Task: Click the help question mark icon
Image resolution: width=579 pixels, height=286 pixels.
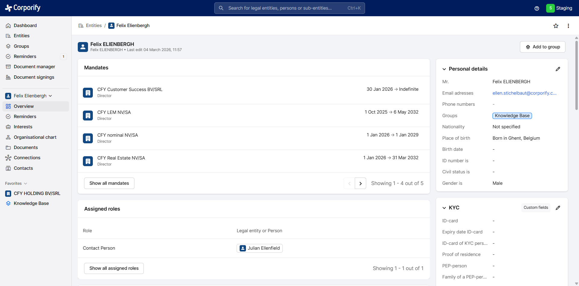Action: [x=537, y=8]
